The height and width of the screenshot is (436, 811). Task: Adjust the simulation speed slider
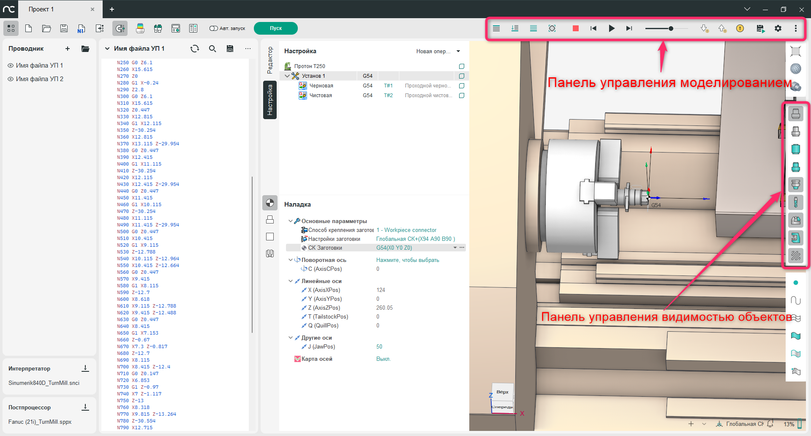click(x=671, y=28)
